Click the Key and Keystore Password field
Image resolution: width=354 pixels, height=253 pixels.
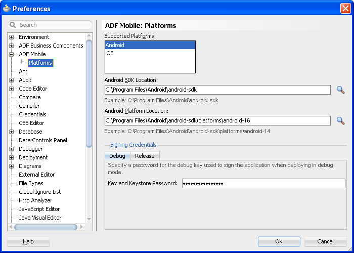click(263, 183)
